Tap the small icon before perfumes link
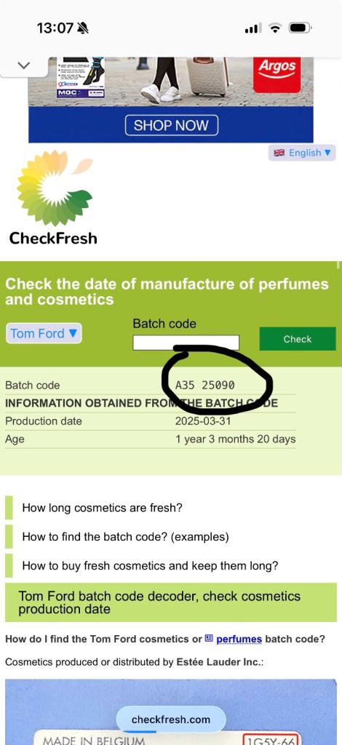The width and height of the screenshot is (342, 745). (x=209, y=639)
